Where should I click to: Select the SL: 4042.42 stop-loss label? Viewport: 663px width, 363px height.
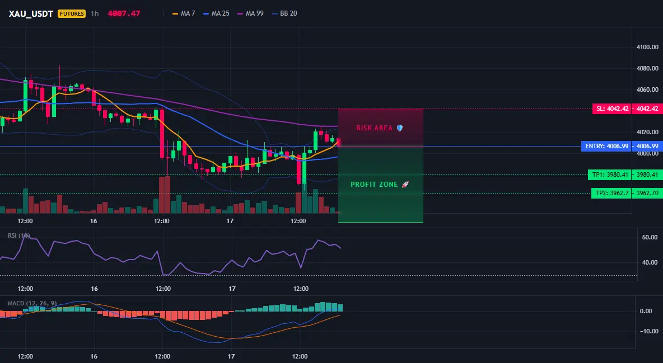tap(611, 109)
